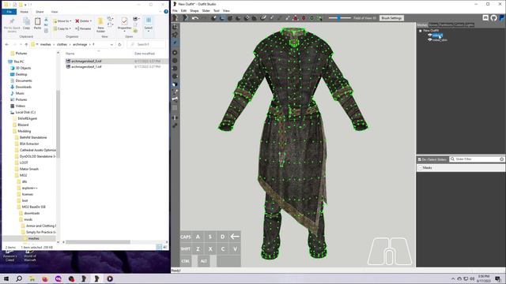
Task: Click Explorer horizontal scrollbar
Action: (x=98, y=242)
